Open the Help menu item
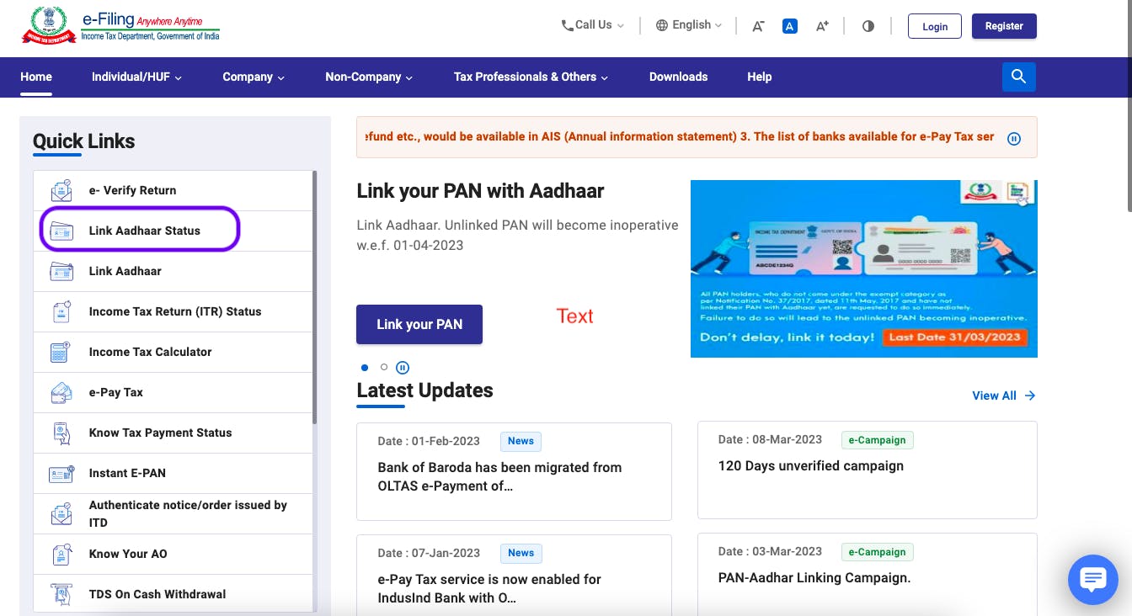Screen dimensions: 1132x616 [759, 77]
